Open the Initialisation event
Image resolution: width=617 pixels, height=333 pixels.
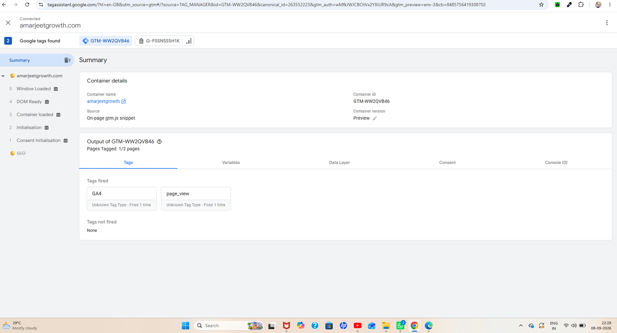[x=29, y=128]
